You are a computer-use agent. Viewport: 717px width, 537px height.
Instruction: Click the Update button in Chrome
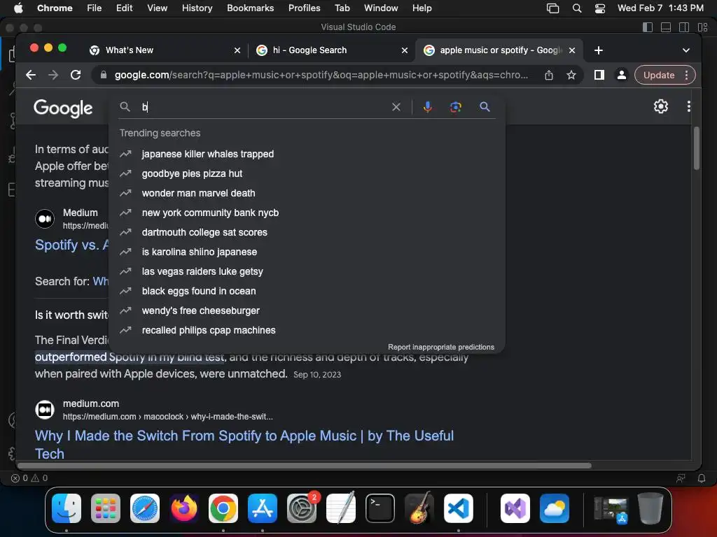659,76
